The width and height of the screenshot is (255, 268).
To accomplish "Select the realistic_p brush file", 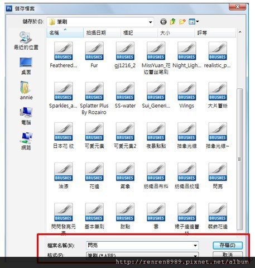I will [218, 55].
